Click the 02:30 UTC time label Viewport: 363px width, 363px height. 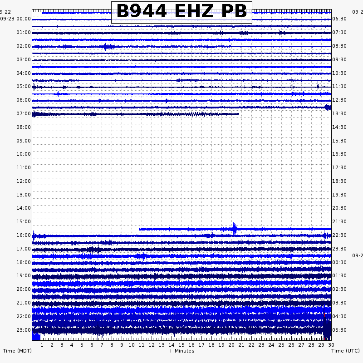click(339, 289)
